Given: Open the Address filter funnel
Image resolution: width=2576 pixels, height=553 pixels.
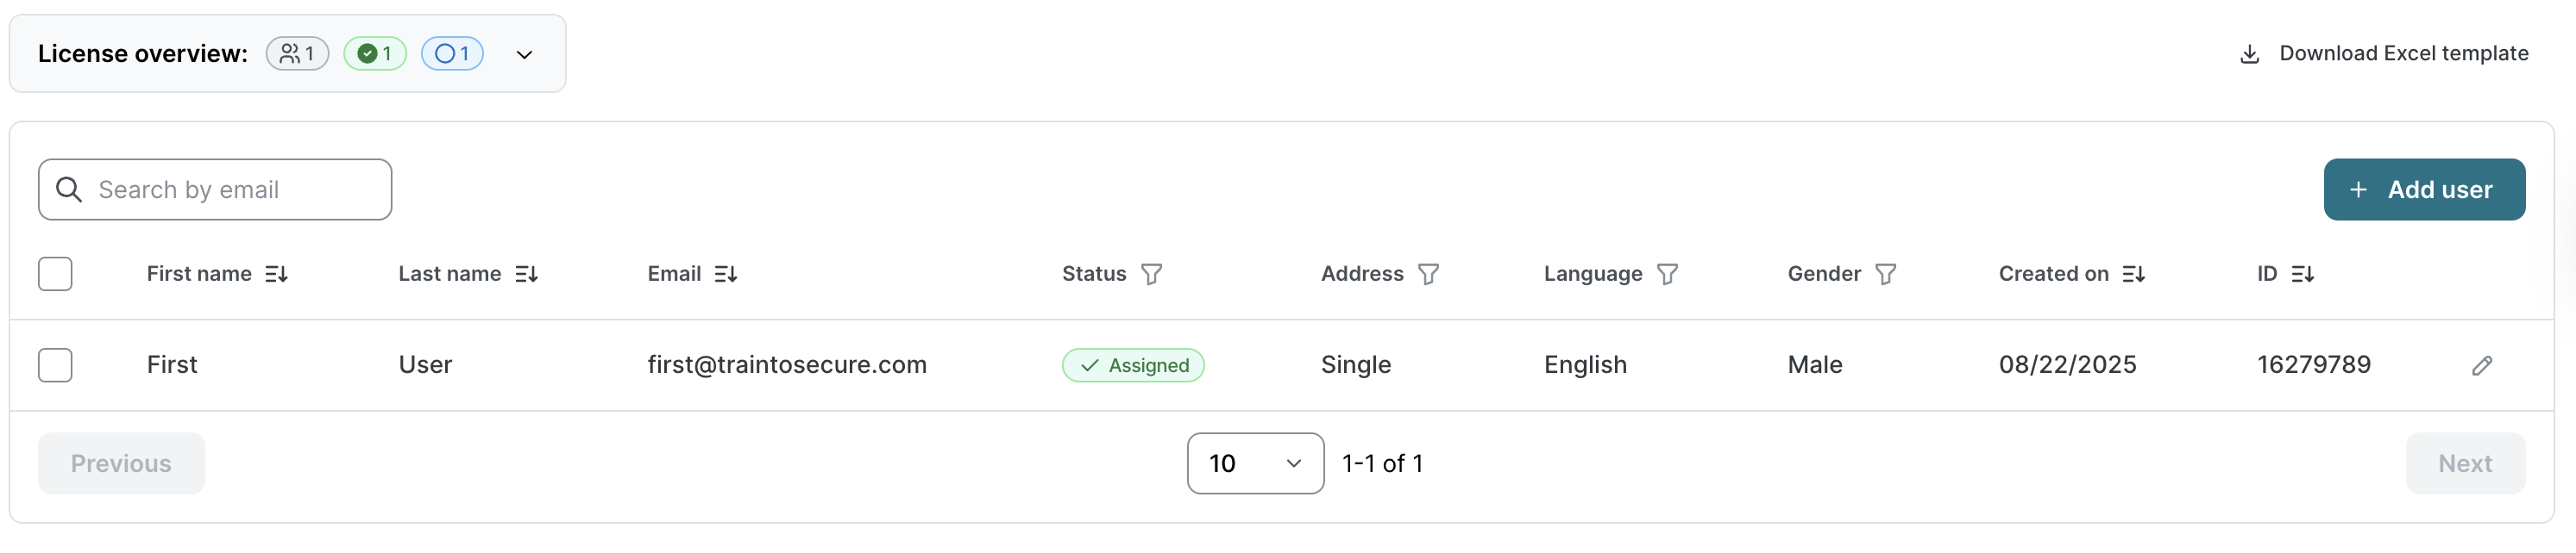Looking at the screenshot, I should [x=1428, y=274].
